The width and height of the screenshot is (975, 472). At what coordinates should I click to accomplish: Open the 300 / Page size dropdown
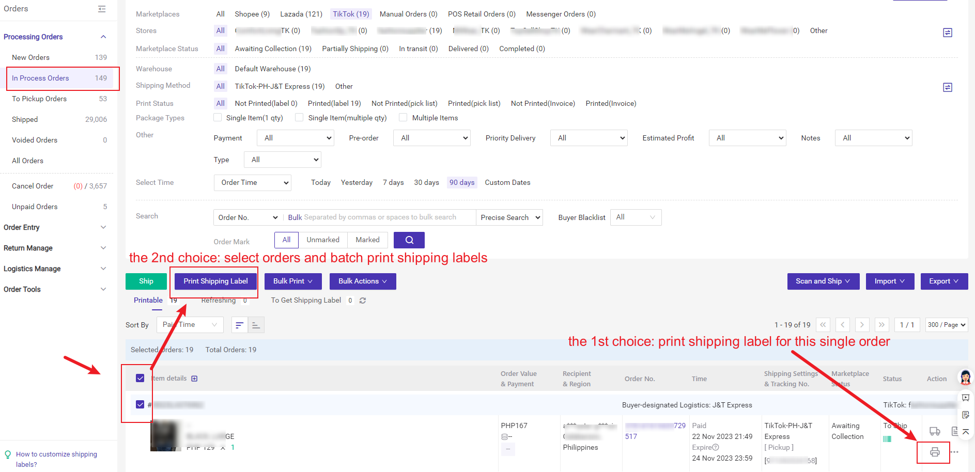tap(946, 325)
